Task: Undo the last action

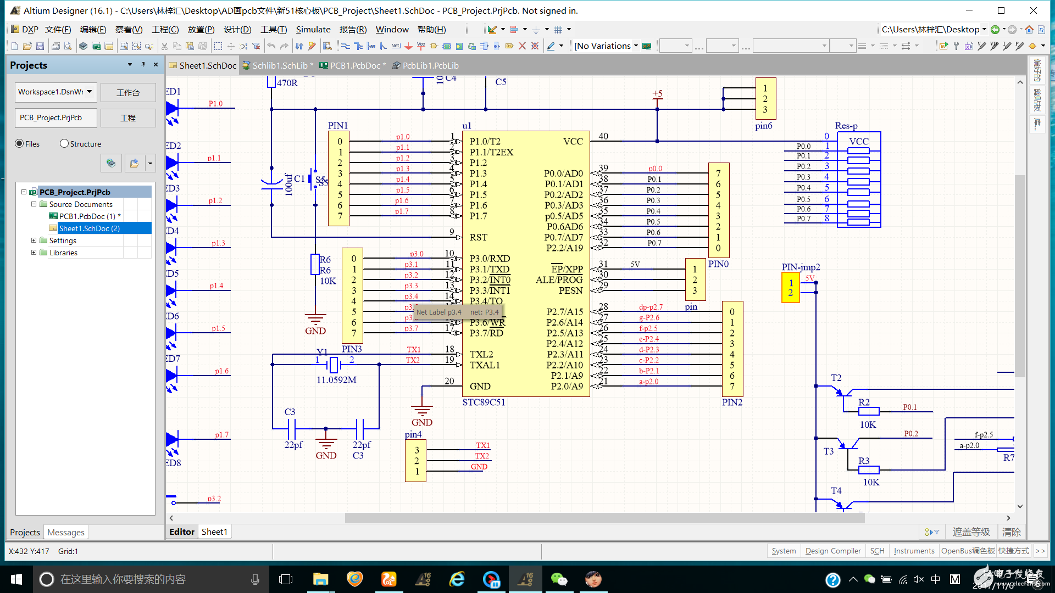Action: (271, 46)
